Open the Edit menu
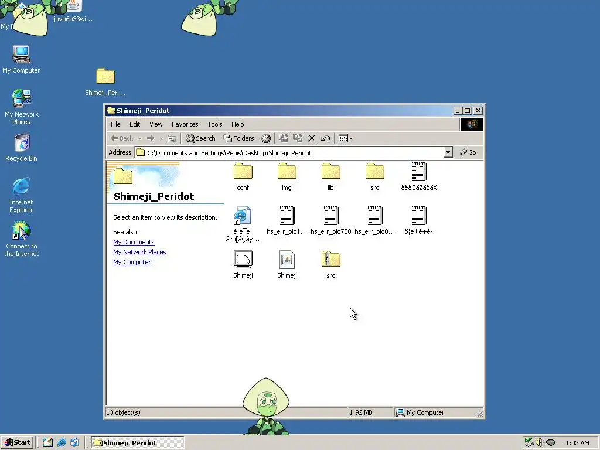The height and width of the screenshot is (450, 600). [x=135, y=124]
